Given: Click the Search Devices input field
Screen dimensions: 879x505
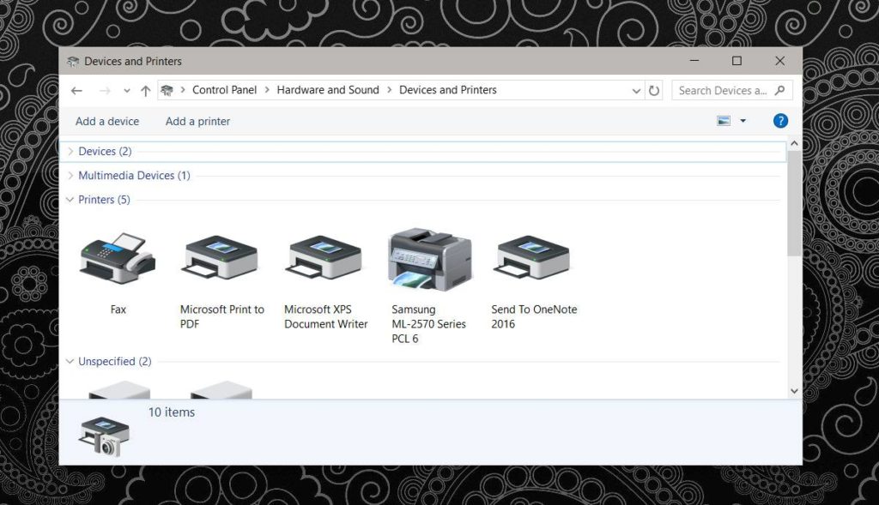Looking at the screenshot, I should 725,90.
